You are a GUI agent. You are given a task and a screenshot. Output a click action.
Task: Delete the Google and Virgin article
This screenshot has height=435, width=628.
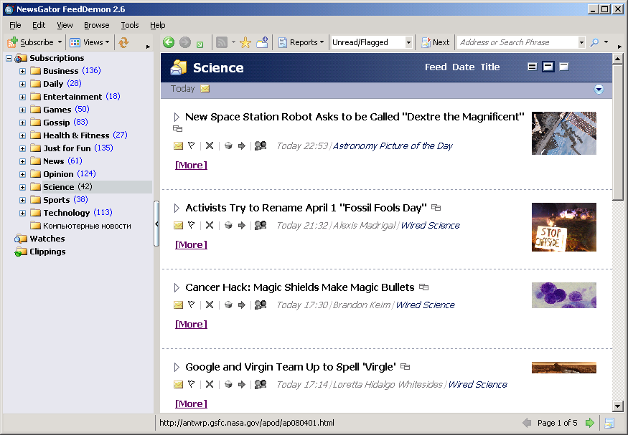(210, 384)
